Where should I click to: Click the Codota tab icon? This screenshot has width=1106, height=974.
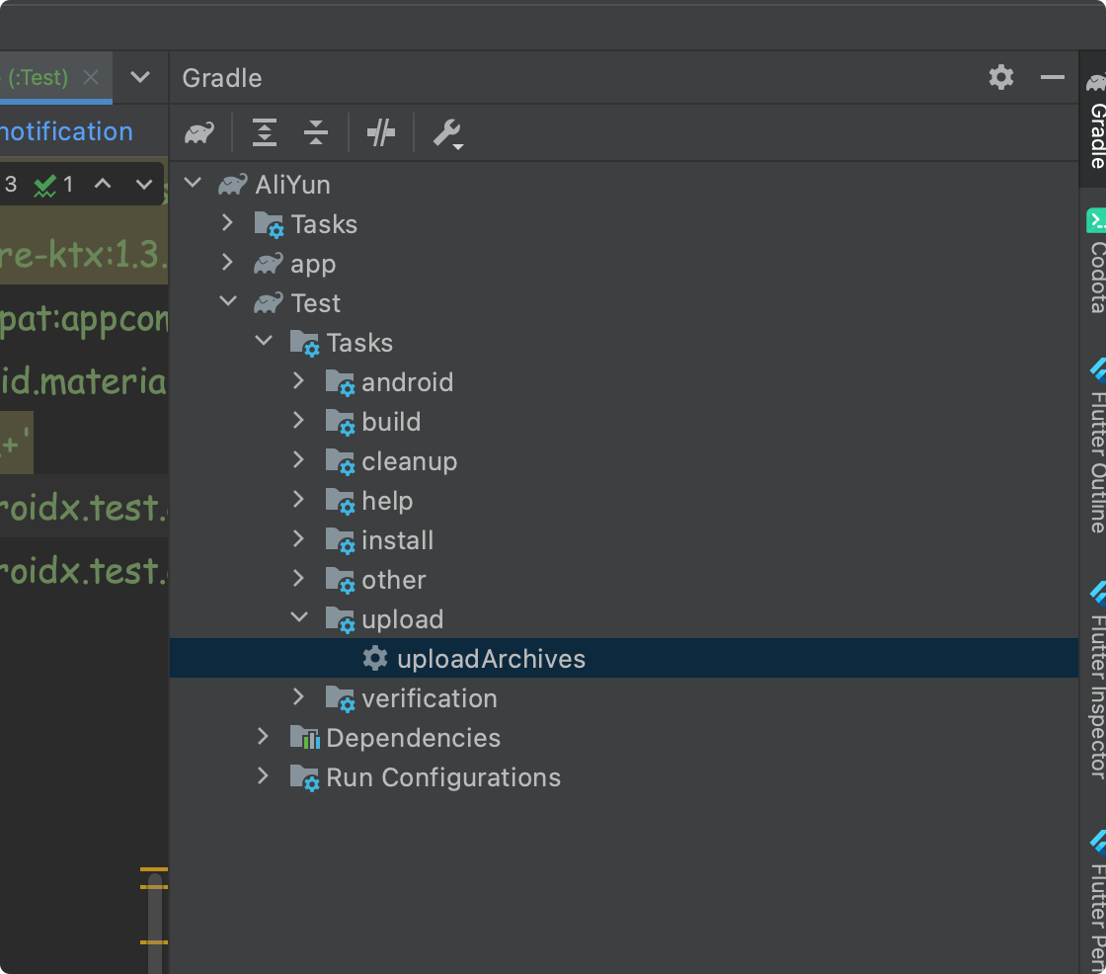click(x=1096, y=219)
